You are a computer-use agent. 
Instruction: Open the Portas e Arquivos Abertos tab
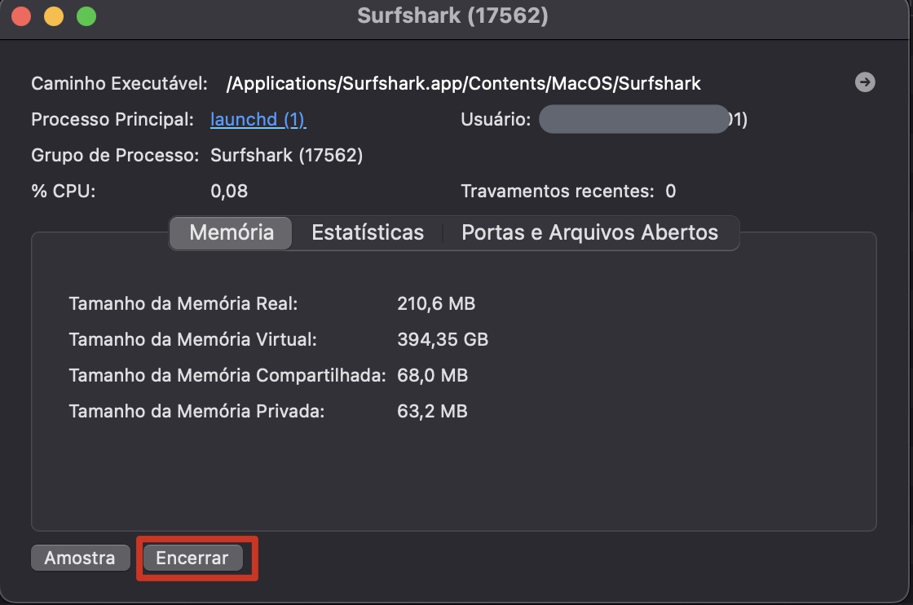click(x=589, y=233)
